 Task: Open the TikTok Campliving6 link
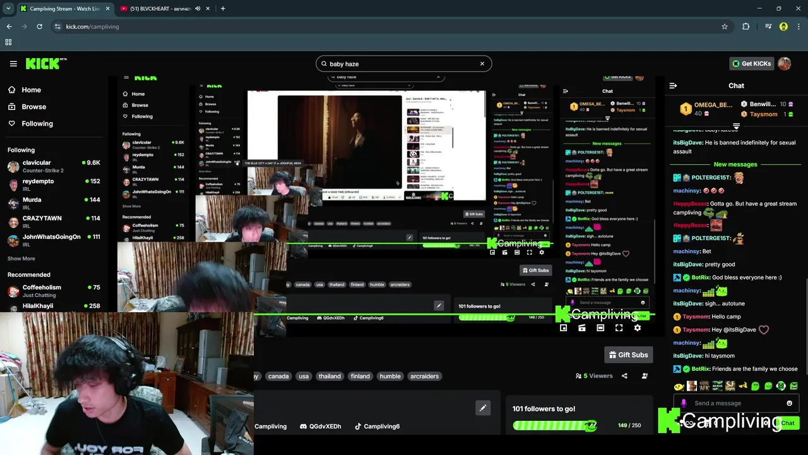coord(377,427)
